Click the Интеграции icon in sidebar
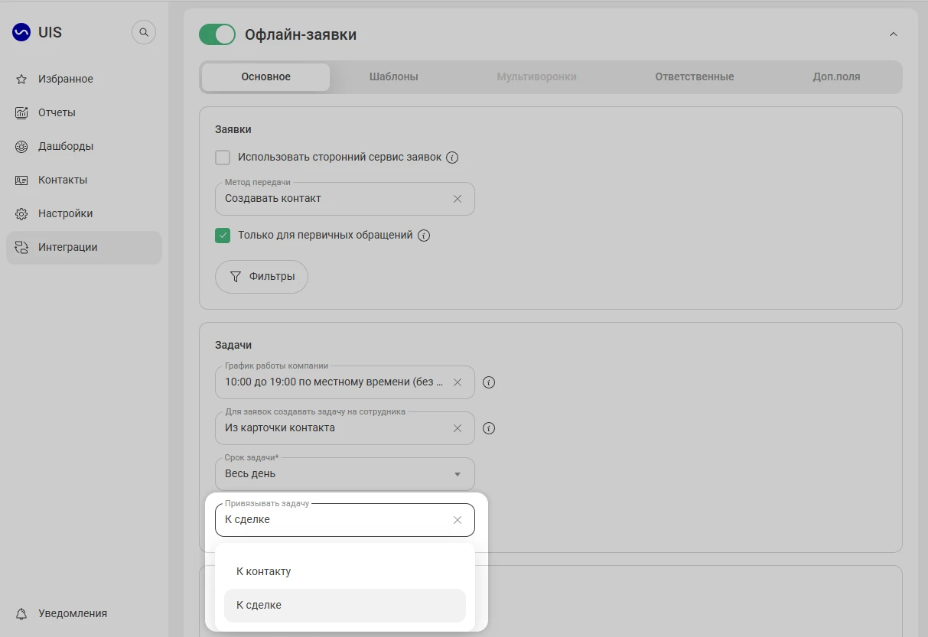 coord(21,247)
